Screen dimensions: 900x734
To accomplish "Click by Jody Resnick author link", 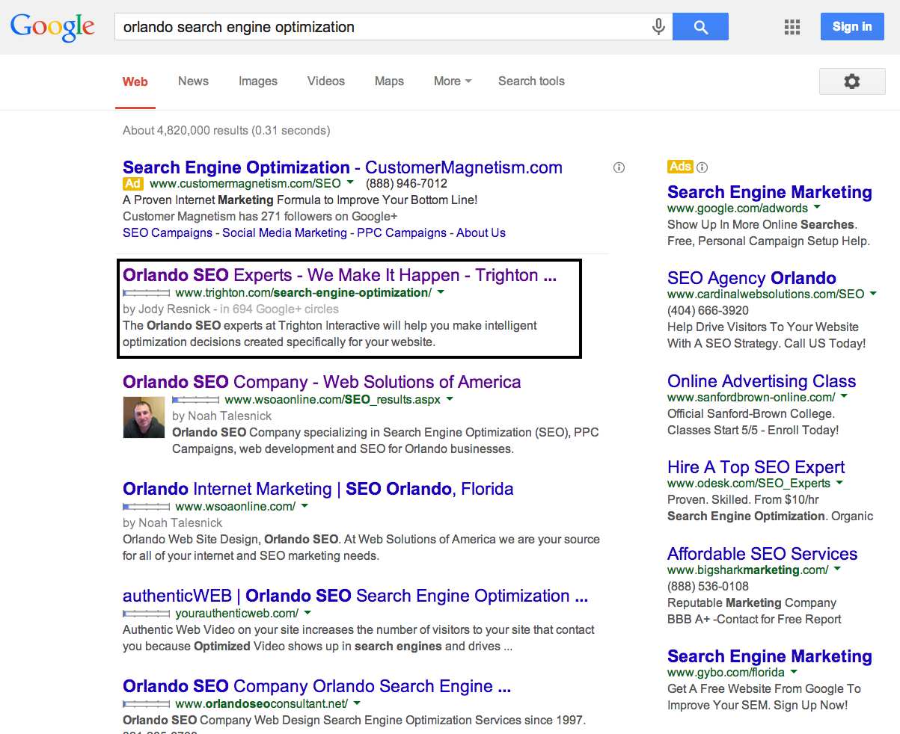I will (165, 309).
